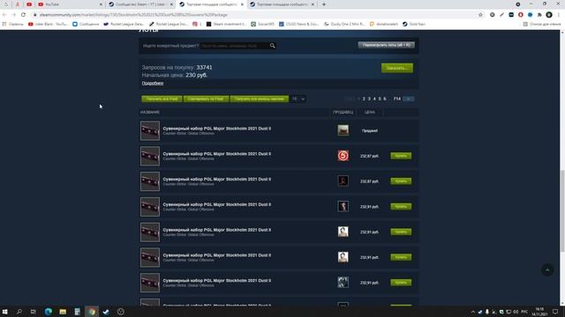Open the Steam client from the taskbar
This screenshot has height=317, width=565.
click(x=106, y=312)
